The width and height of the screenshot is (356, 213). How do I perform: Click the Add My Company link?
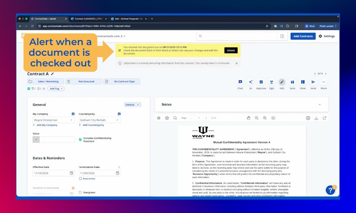45,125
